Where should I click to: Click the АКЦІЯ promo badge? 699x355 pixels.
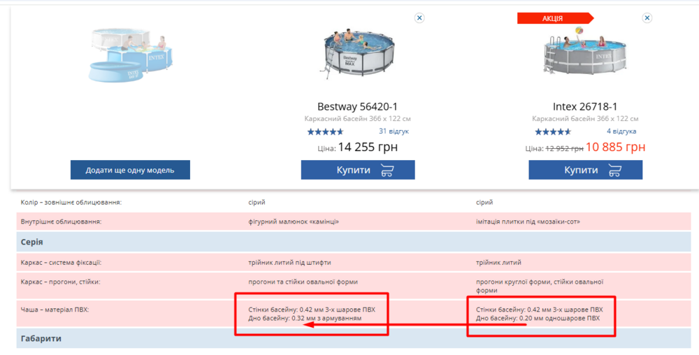coord(556,18)
